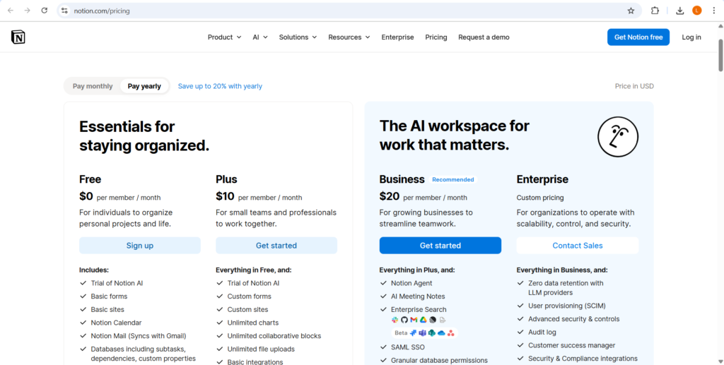724x365 pixels.
Task: Open the downloads icon in the toolbar
Action: pos(679,11)
